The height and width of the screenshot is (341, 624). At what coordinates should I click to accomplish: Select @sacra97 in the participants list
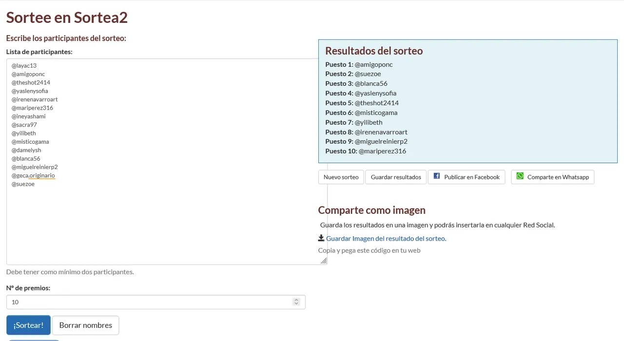pos(24,125)
